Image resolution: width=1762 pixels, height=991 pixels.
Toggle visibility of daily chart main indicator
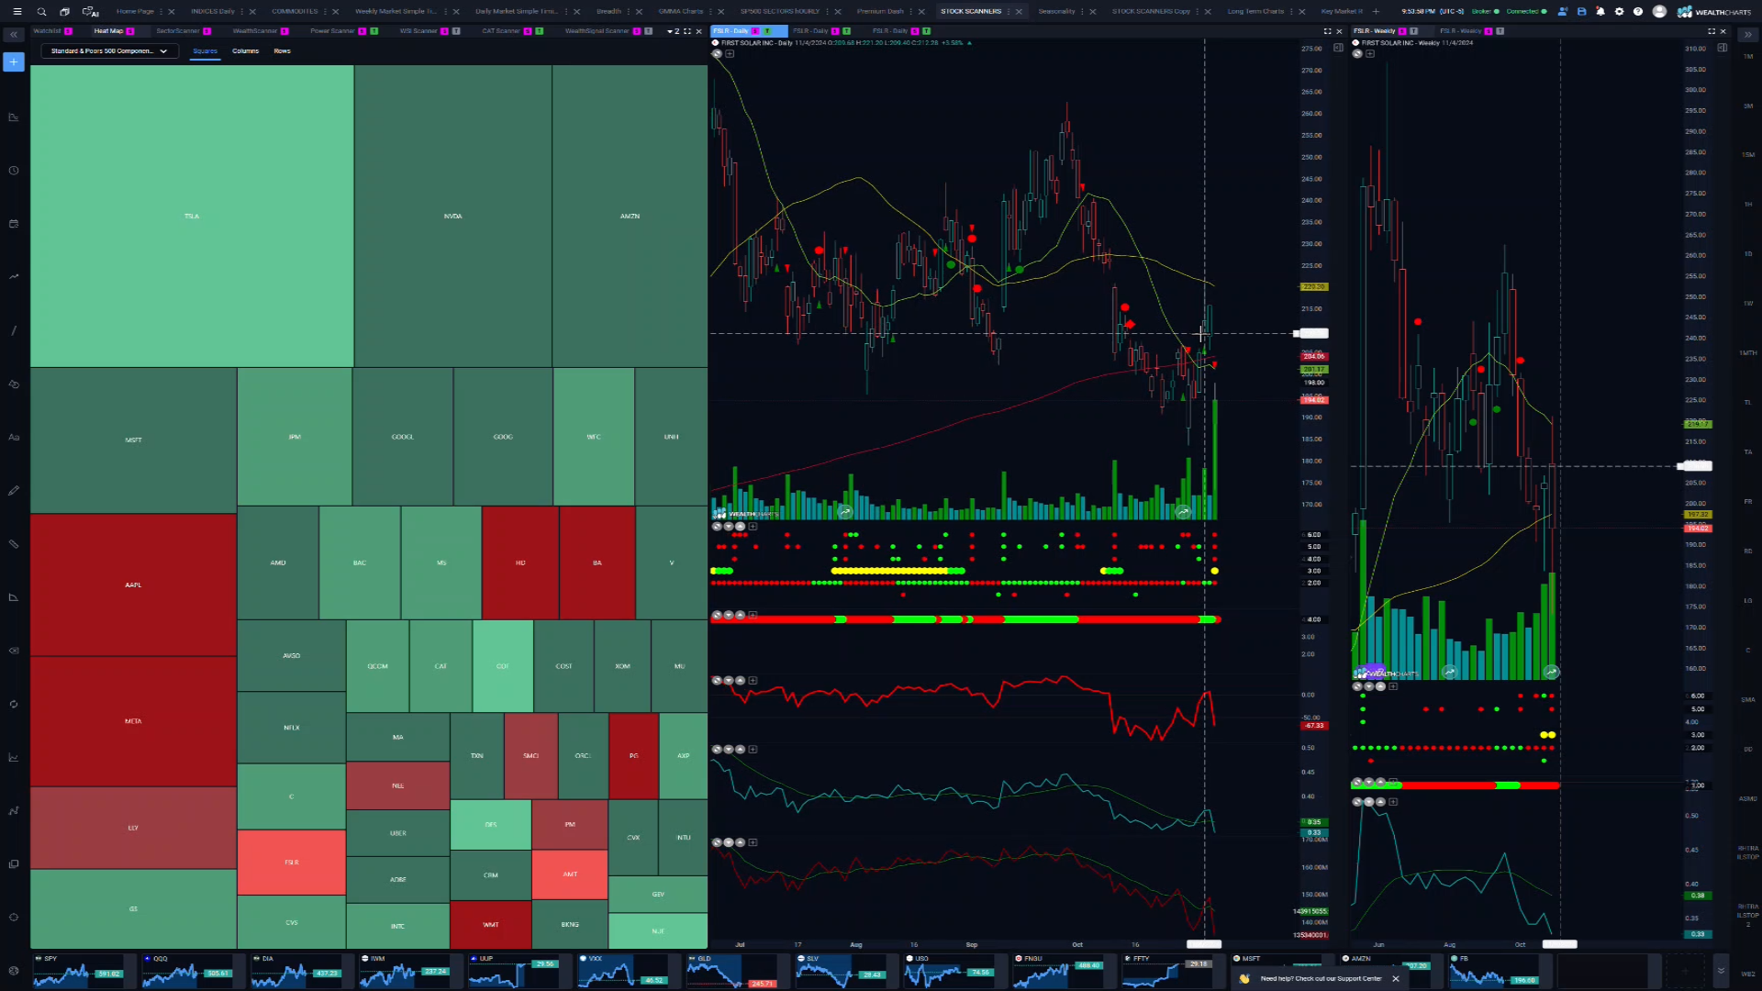(x=717, y=54)
